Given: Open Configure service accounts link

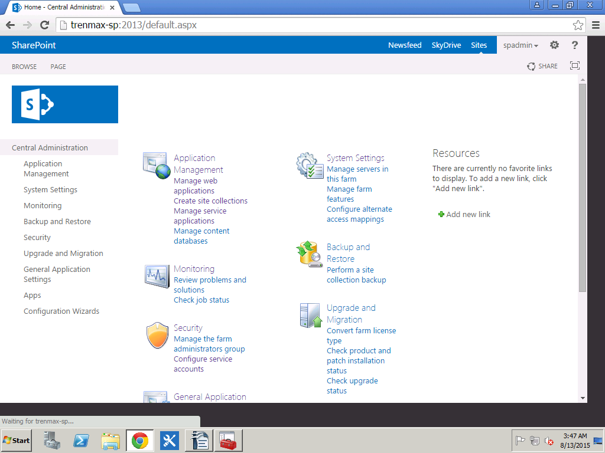Looking at the screenshot, I should (x=203, y=363).
